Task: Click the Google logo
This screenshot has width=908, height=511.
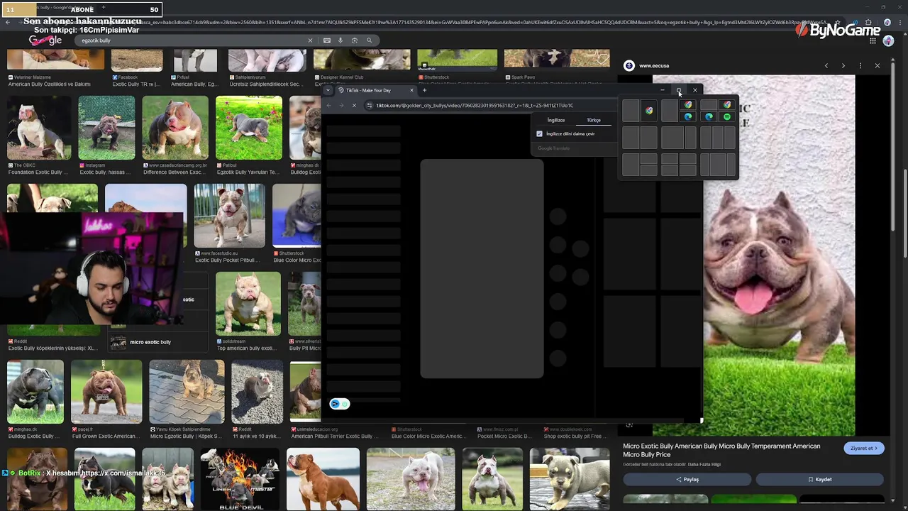Action: (45, 40)
